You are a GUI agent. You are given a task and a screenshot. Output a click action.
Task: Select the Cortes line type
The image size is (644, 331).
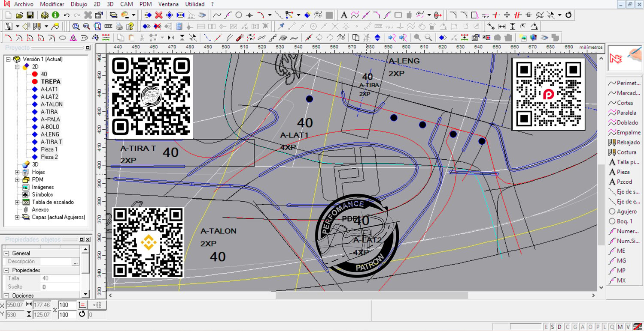(621, 103)
